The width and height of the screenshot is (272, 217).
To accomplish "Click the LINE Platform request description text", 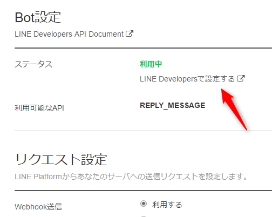I will [132, 177].
